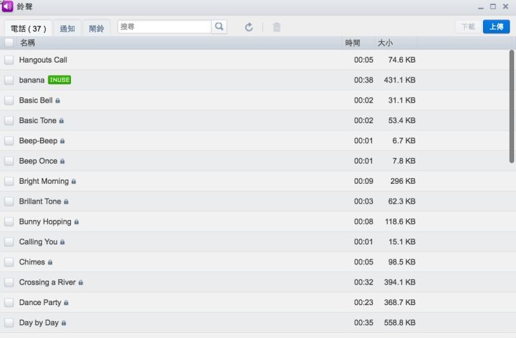The height and width of the screenshot is (338, 516).
Task: Select the Bright Morning ringtone name
Action: tap(44, 181)
